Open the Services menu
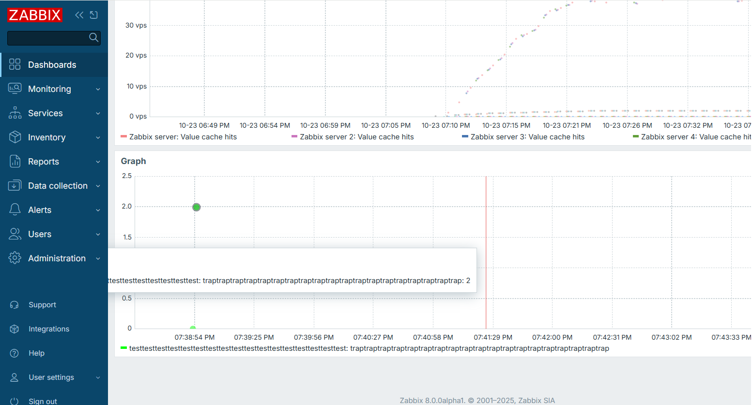The width and height of the screenshot is (752, 405). [46, 113]
